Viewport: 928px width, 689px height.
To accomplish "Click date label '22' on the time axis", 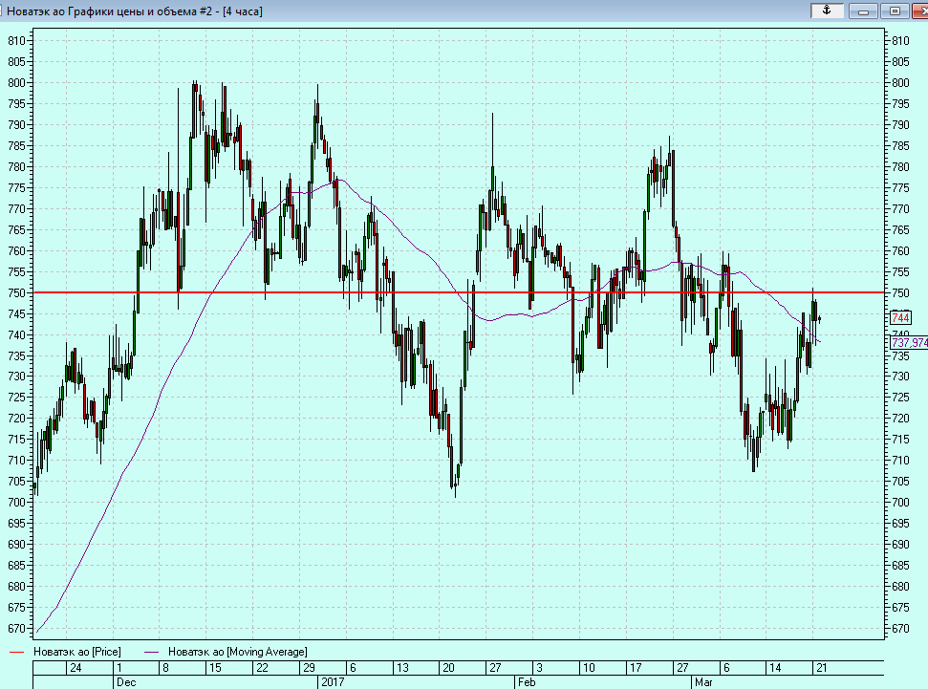I will coord(262,668).
